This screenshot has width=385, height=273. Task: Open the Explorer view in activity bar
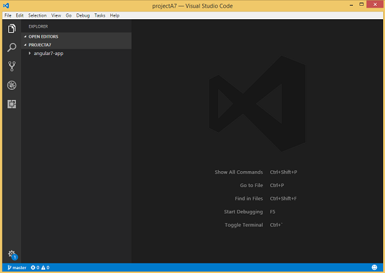pos(12,28)
